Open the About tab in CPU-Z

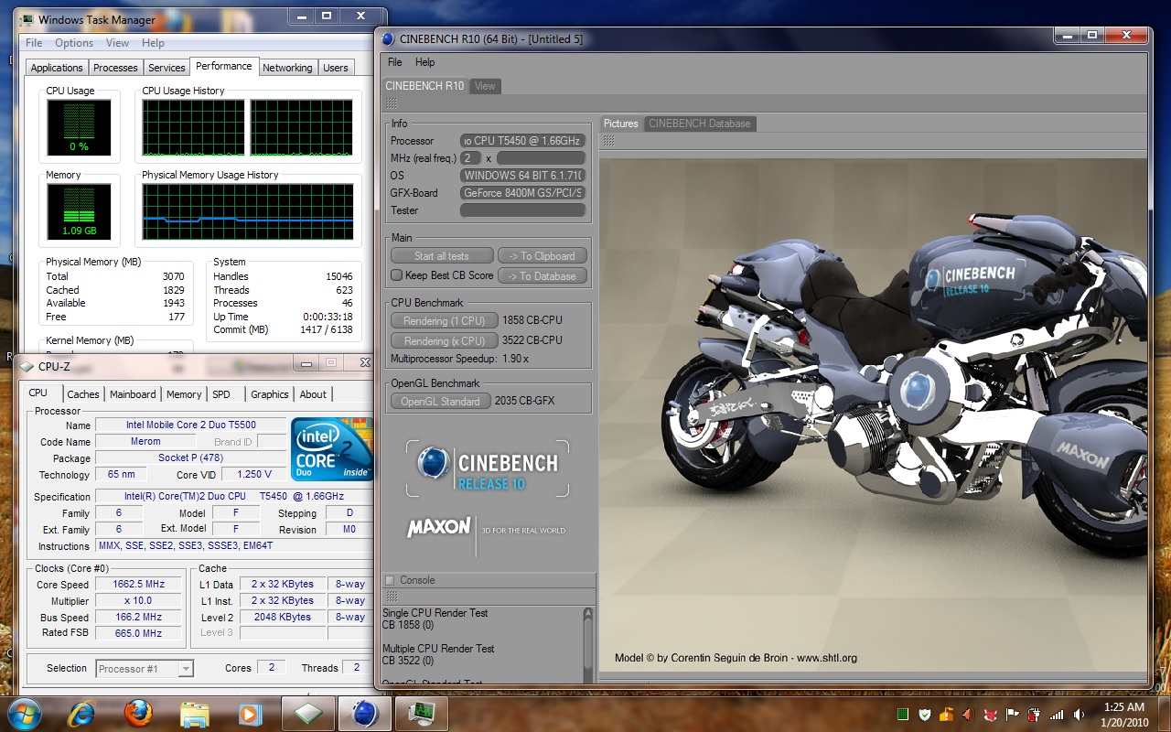coord(313,394)
